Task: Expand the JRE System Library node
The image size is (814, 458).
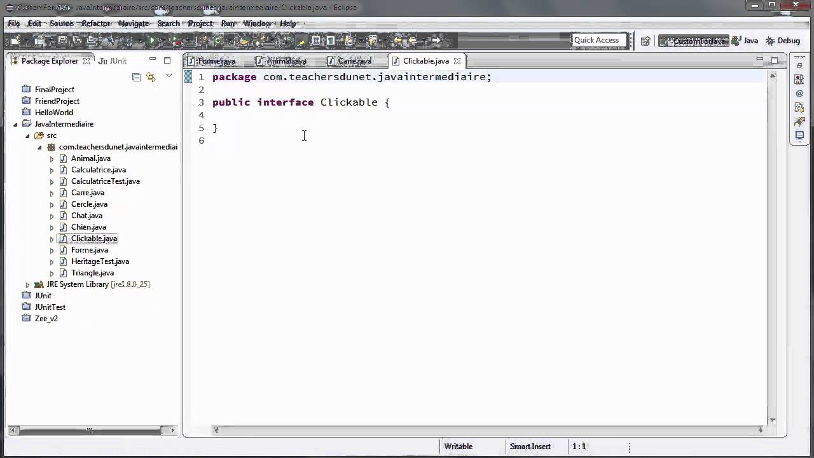Action: (x=27, y=285)
